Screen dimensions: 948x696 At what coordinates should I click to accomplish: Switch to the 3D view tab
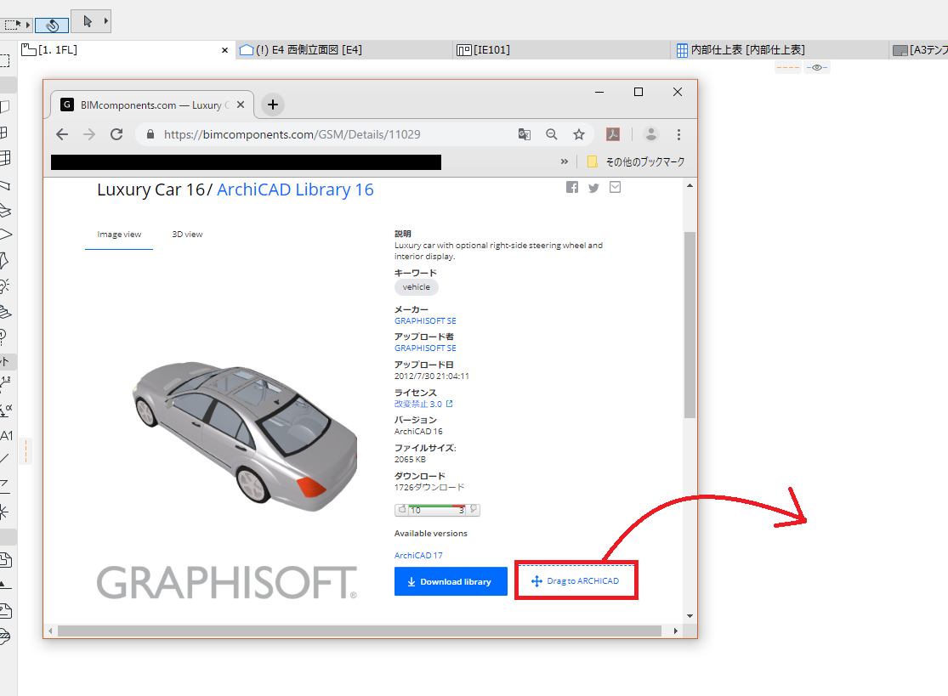pos(187,235)
